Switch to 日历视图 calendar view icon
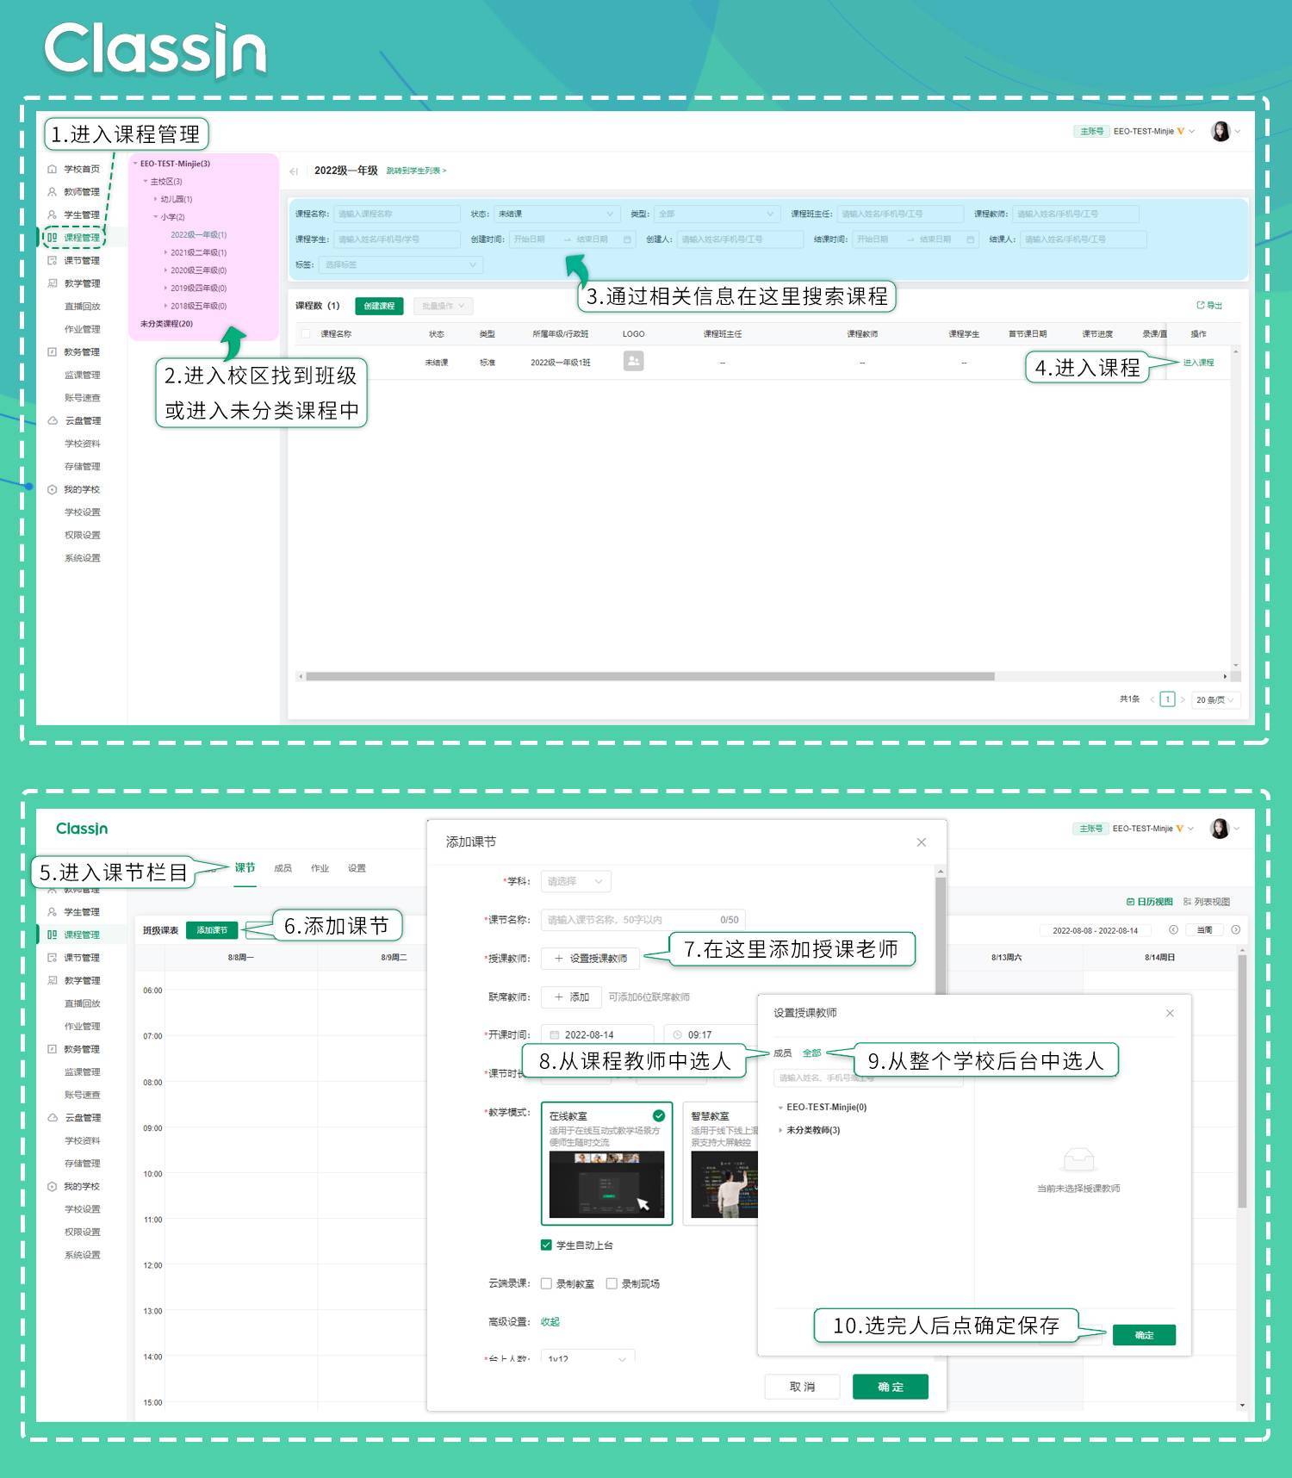Screen dimensions: 1292x1478 pos(1130,902)
